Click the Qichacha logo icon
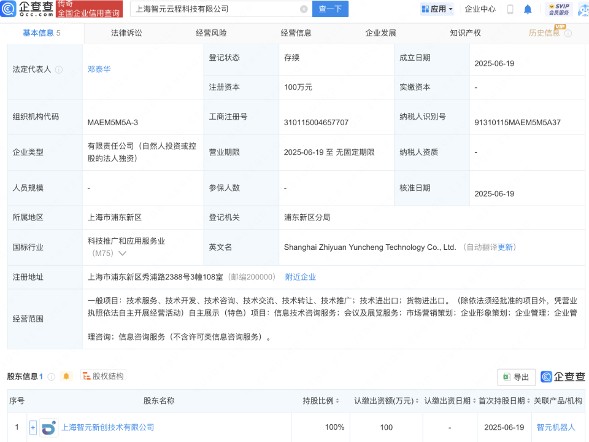The image size is (589, 442). [x=8, y=9]
